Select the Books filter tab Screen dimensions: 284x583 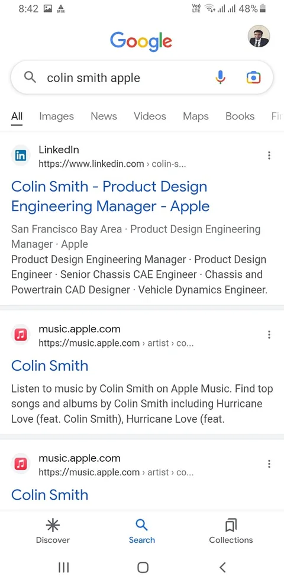click(x=240, y=116)
